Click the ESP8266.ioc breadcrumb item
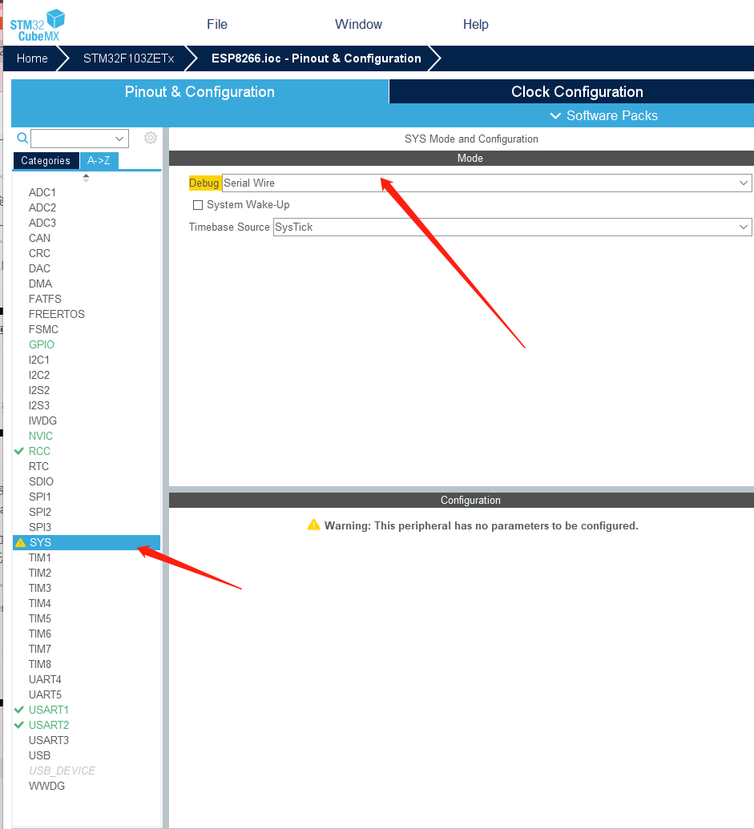The height and width of the screenshot is (829, 754). (317, 58)
